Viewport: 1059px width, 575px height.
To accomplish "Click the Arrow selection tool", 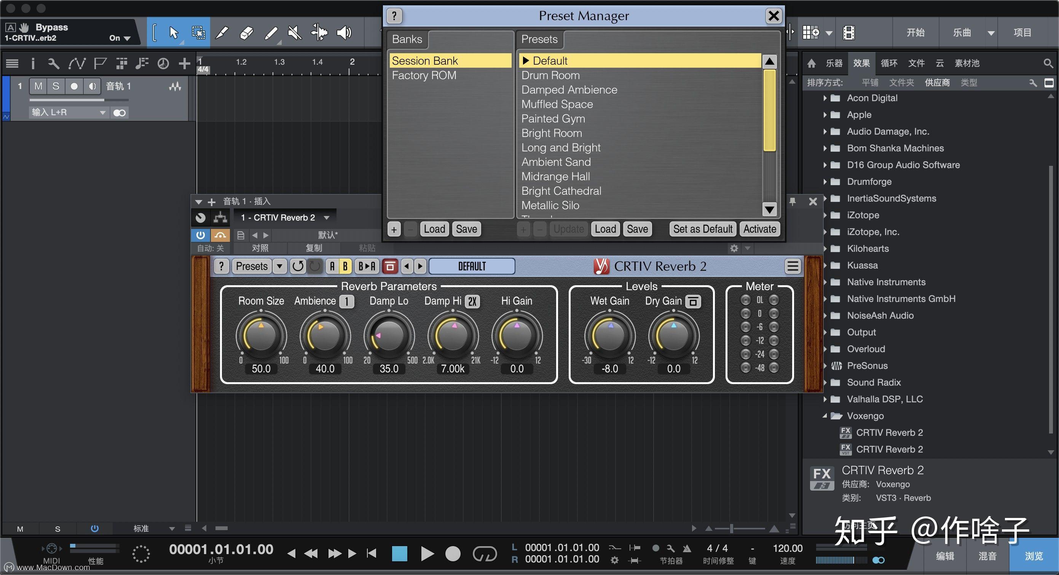I will point(174,32).
